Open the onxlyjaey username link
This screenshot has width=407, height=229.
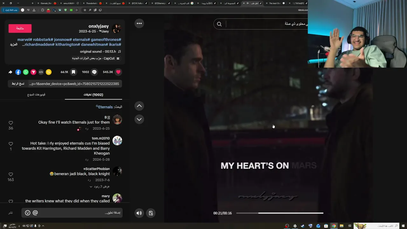click(x=99, y=26)
